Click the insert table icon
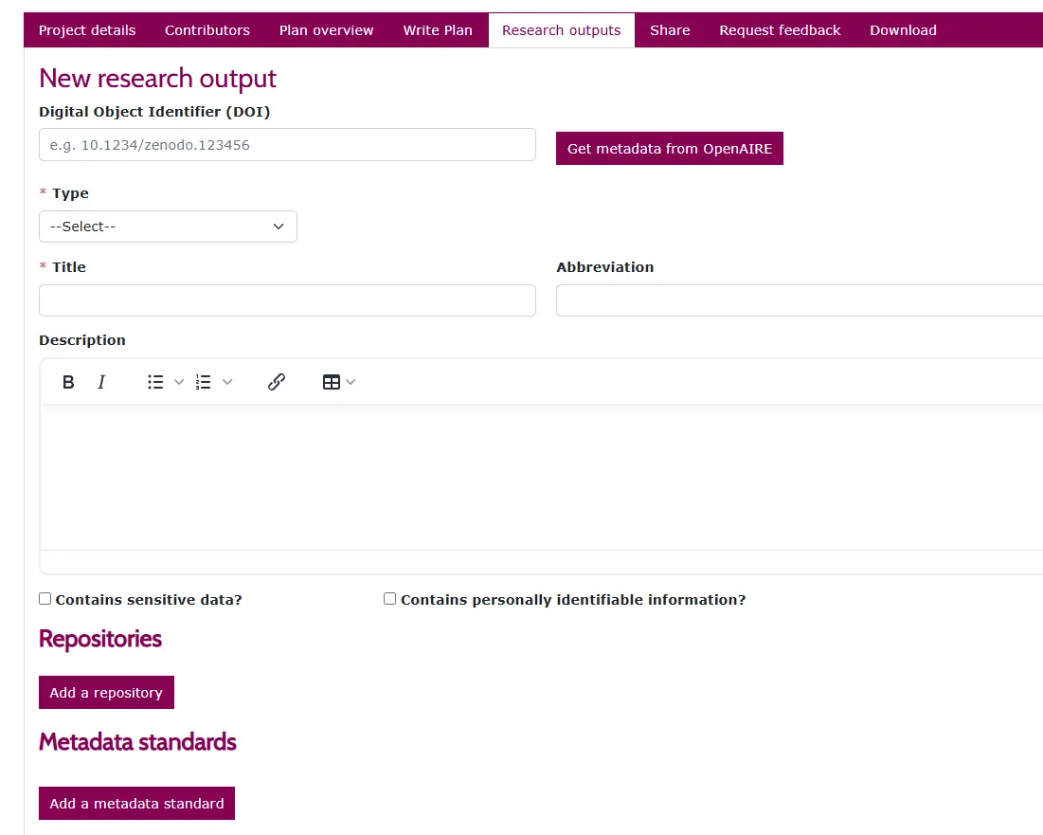 click(331, 382)
